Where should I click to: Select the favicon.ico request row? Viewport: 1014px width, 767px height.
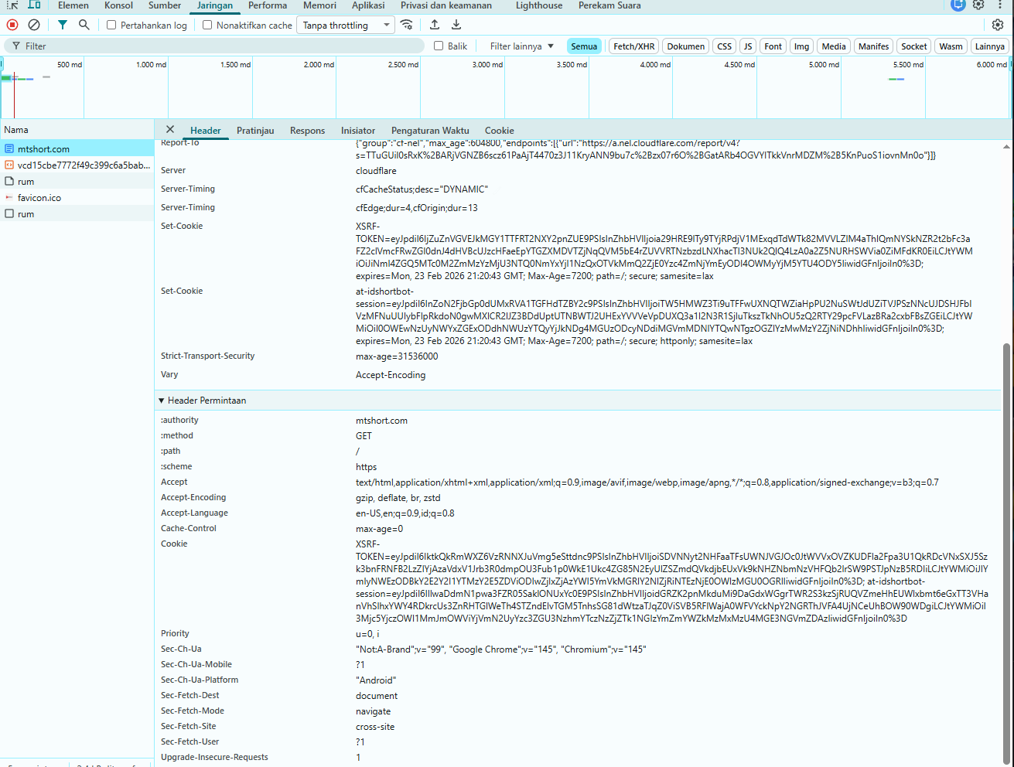(77, 197)
